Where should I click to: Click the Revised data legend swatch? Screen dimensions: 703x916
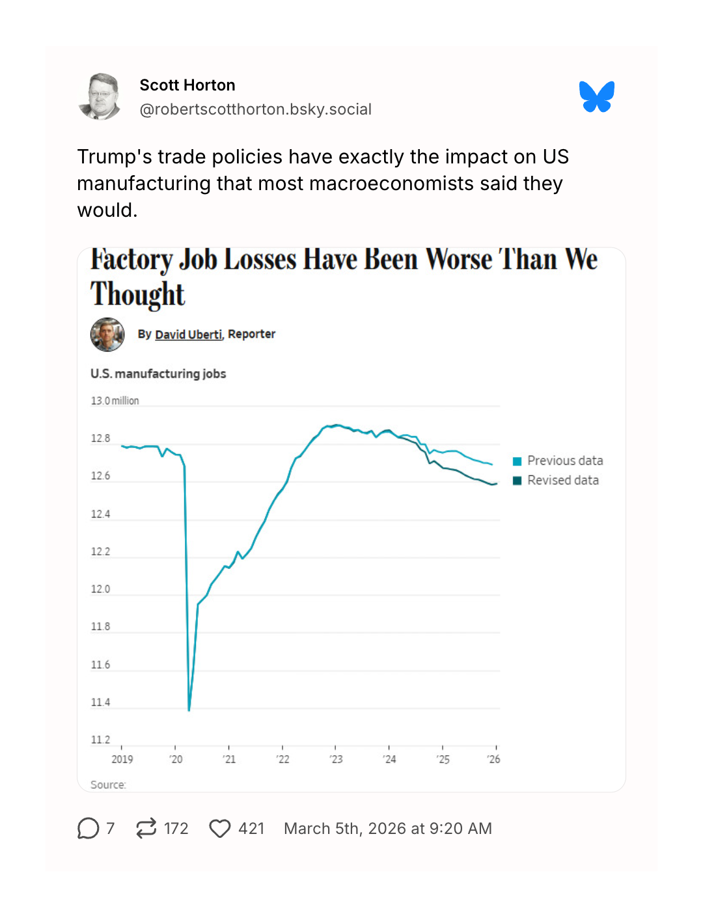point(517,481)
